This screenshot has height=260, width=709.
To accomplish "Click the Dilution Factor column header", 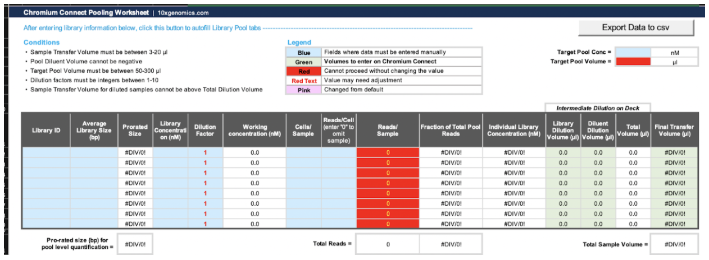I will coord(205,130).
